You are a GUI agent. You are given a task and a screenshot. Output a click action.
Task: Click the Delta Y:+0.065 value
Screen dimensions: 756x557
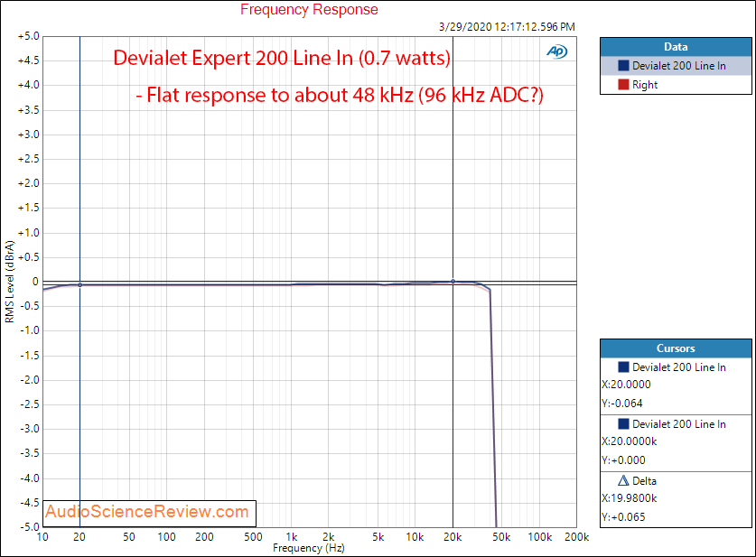(623, 517)
